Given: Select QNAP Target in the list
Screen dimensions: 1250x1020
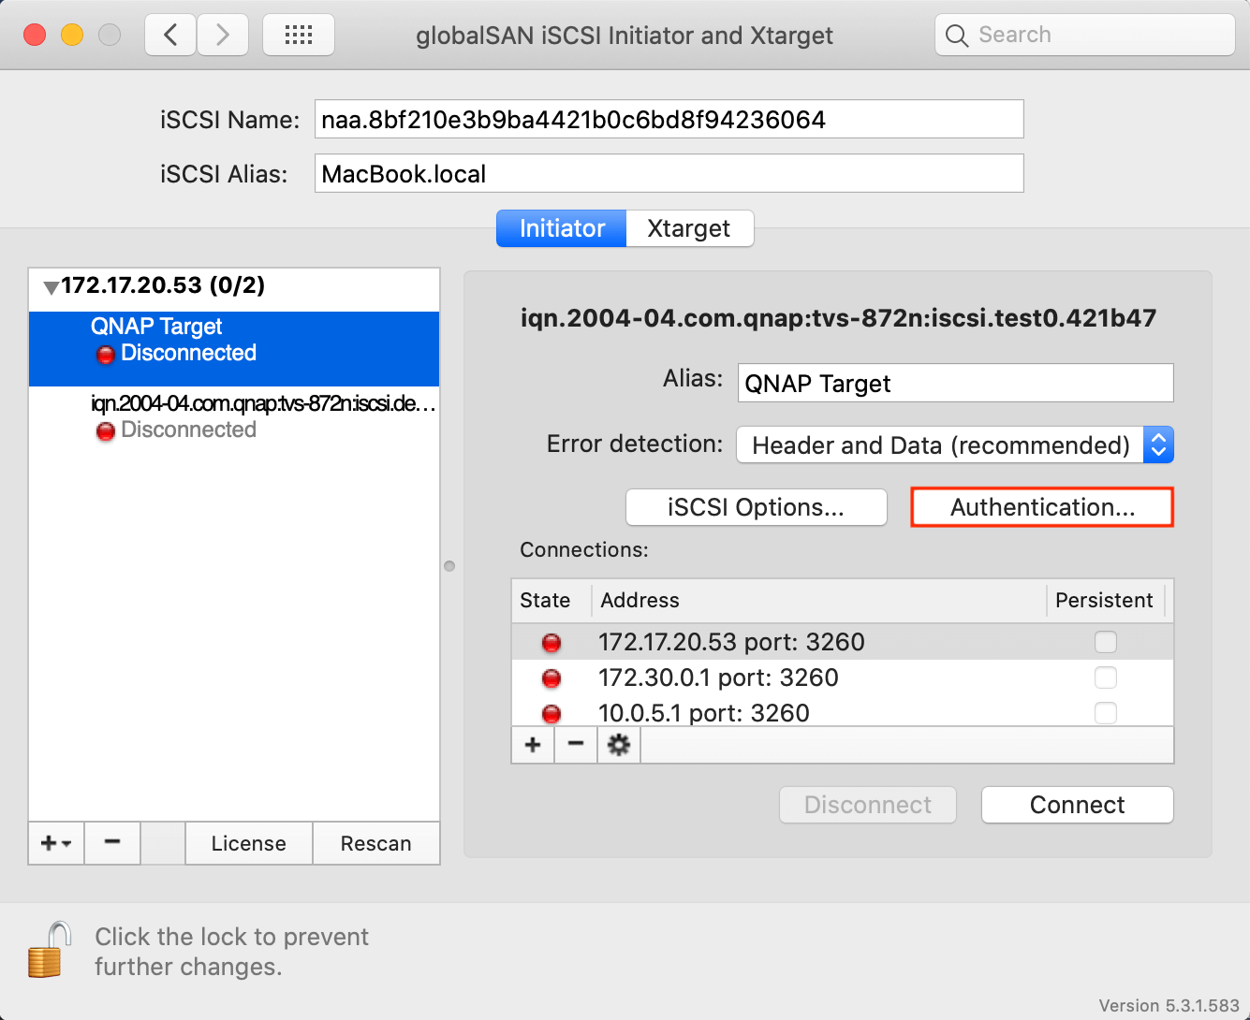Looking at the screenshot, I should point(234,349).
